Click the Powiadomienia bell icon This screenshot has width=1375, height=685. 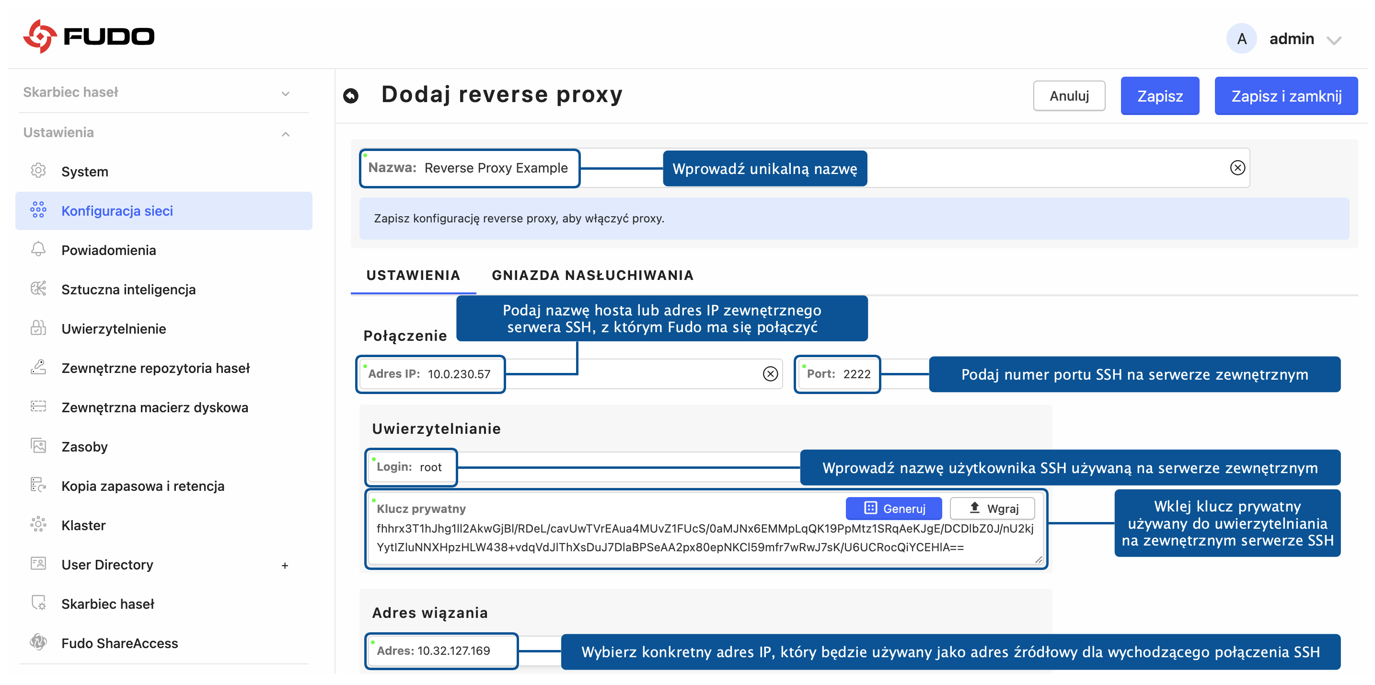[38, 249]
